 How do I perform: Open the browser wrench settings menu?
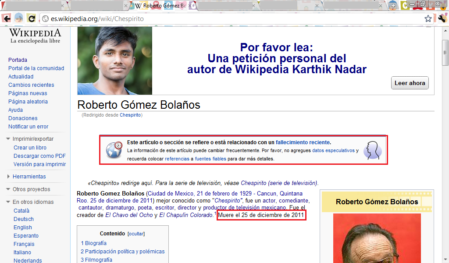[442, 18]
